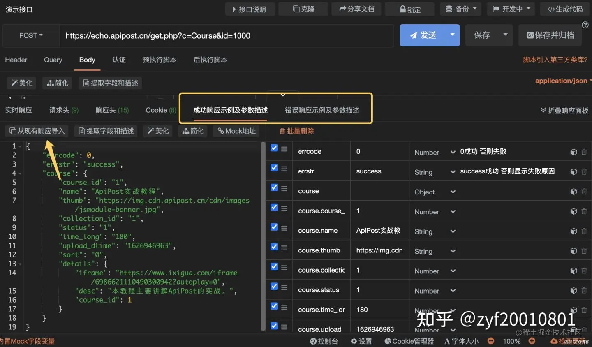Open the response Cookie tab

point(161,110)
